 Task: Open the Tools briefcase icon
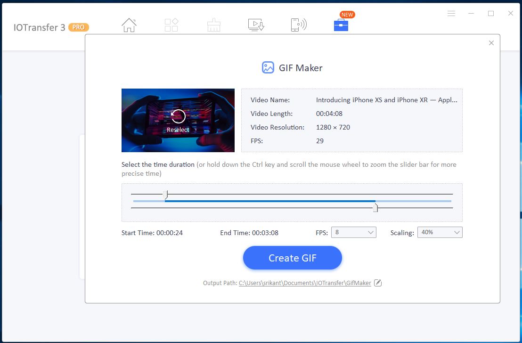tap(341, 25)
